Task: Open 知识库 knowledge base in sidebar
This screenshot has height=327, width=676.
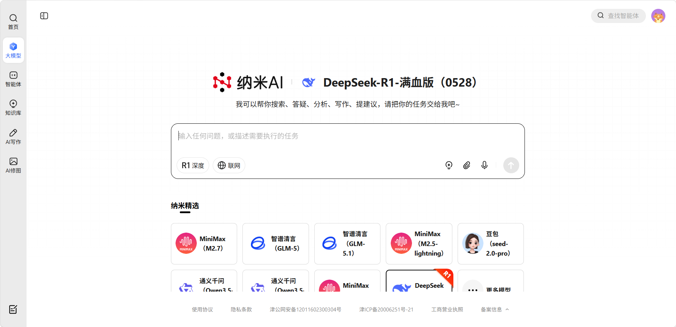Action: coord(13,107)
